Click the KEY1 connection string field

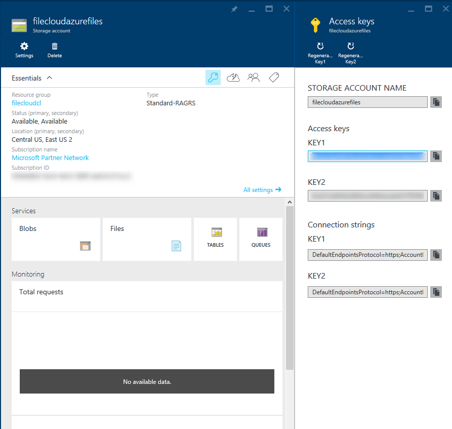367,255
